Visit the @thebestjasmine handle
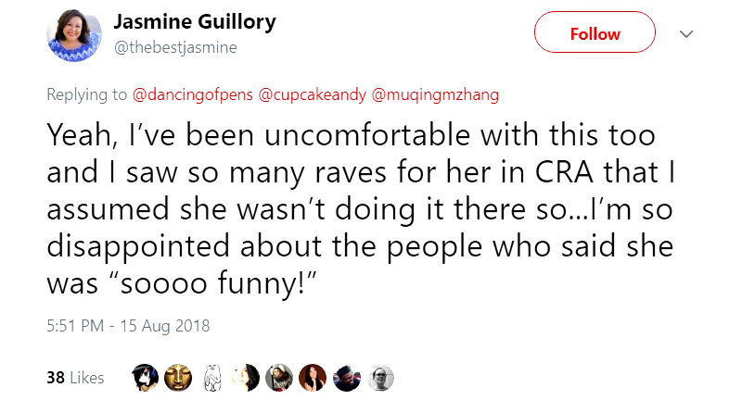The image size is (742, 400). pyautogui.click(x=174, y=47)
